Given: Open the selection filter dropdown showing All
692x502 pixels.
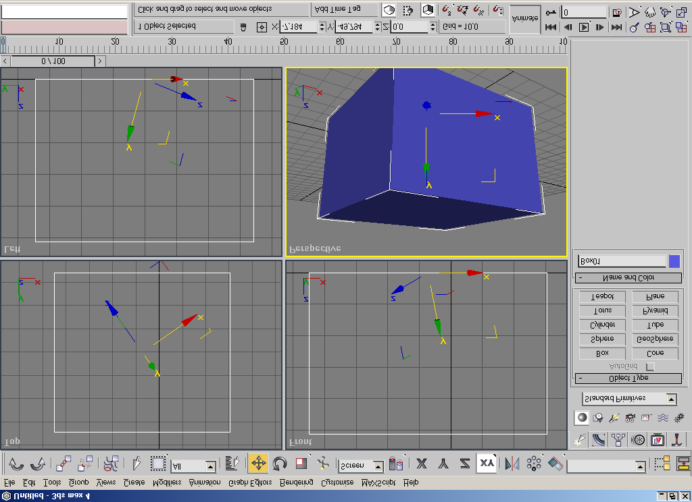Looking at the screenshot, I should point(193,466).
